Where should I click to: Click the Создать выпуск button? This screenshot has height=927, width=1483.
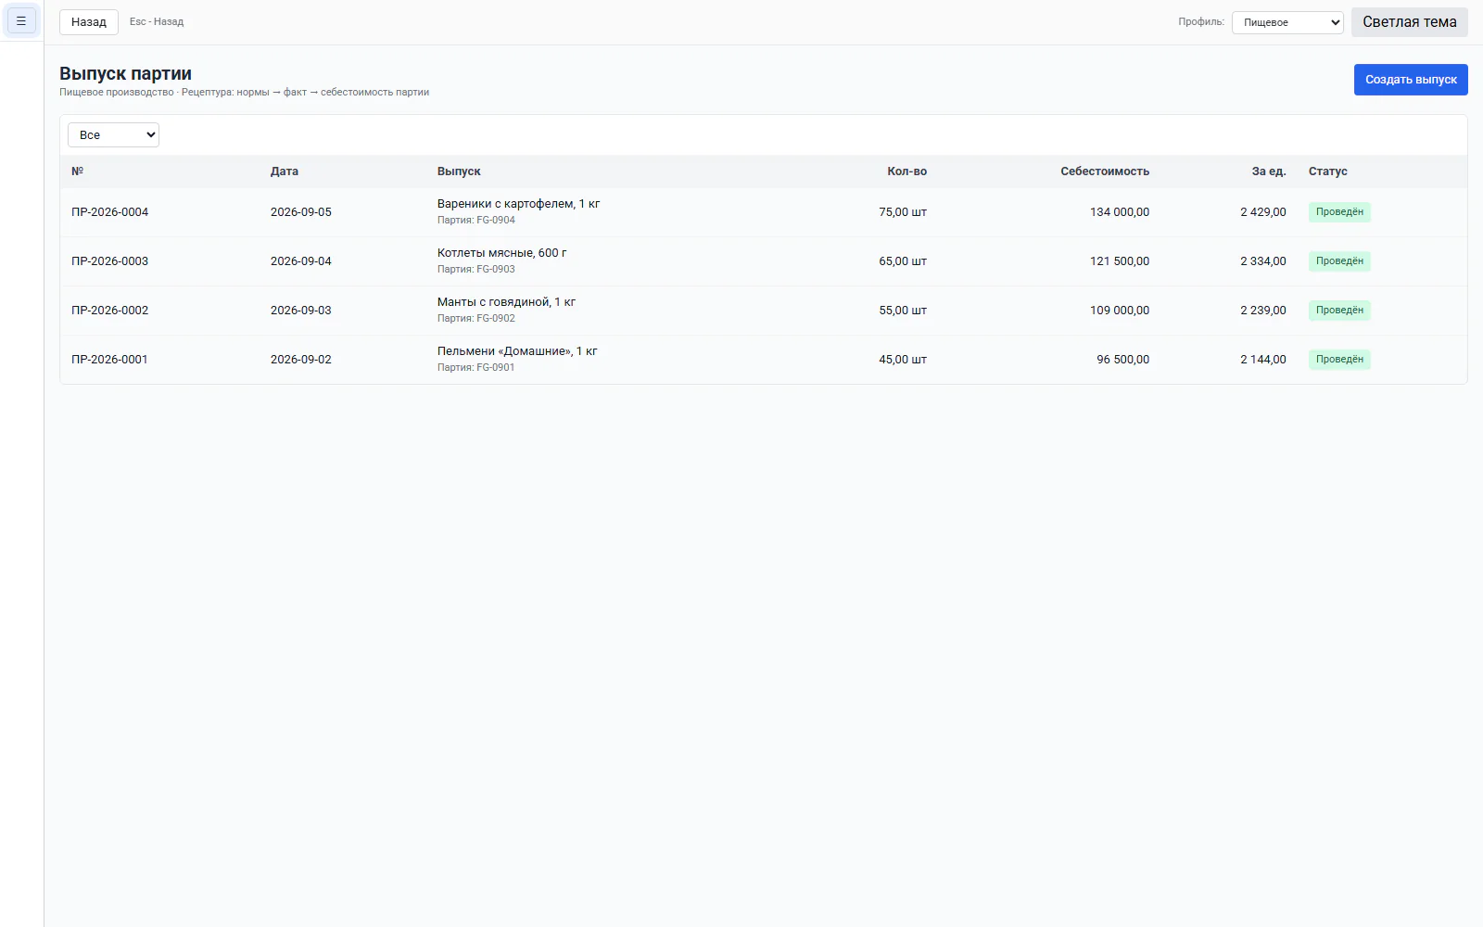(x=1411, y=80)
